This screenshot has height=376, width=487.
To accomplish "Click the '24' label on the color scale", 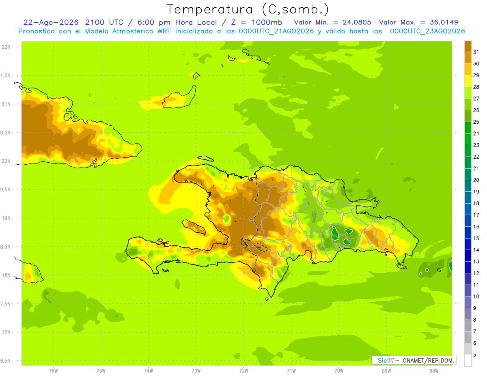I will coord(476,133).
